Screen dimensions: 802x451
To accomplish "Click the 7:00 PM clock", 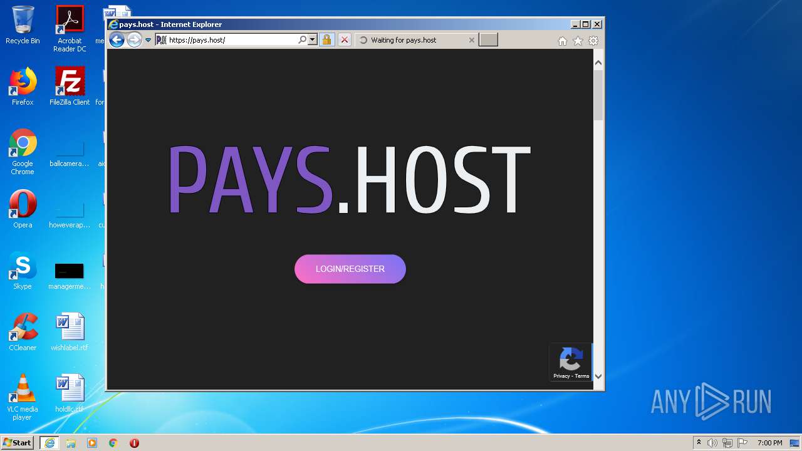I will click(x=769, y=443).
